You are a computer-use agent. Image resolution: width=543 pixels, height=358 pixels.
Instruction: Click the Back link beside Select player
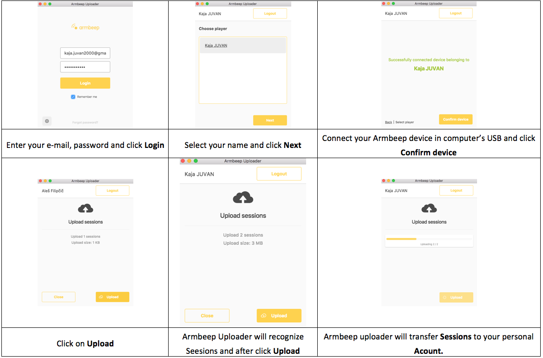click(x=388, y=122)
